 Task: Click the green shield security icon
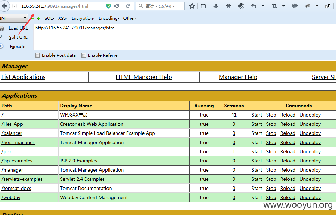109,6
